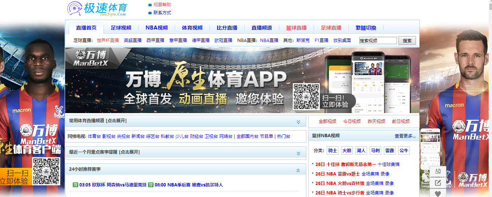
Task: Click the green 荐 badge before 03:05
Action: pyautogui.click(x=75, y=185)
